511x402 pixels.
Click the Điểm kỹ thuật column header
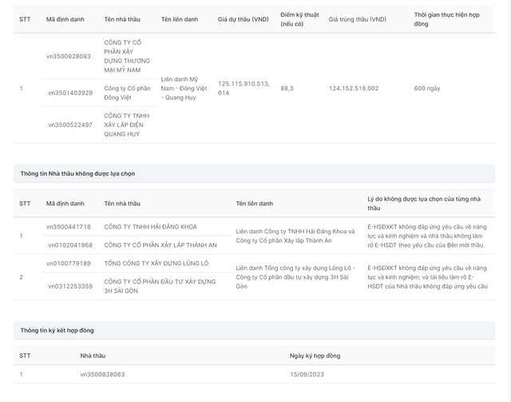[x=299, y=18]
